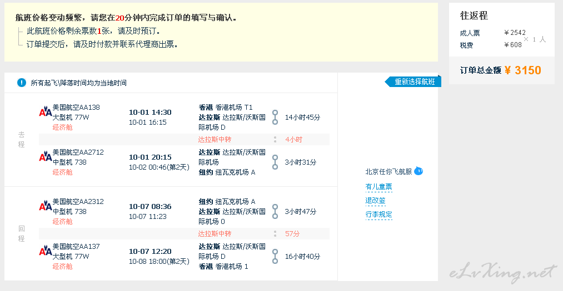
Task: Click the American Airlines logo for flight AA137
Action: click(45, 251)
